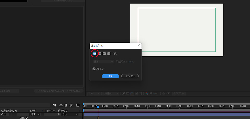Click the トラックマット column header

[50, 111]
